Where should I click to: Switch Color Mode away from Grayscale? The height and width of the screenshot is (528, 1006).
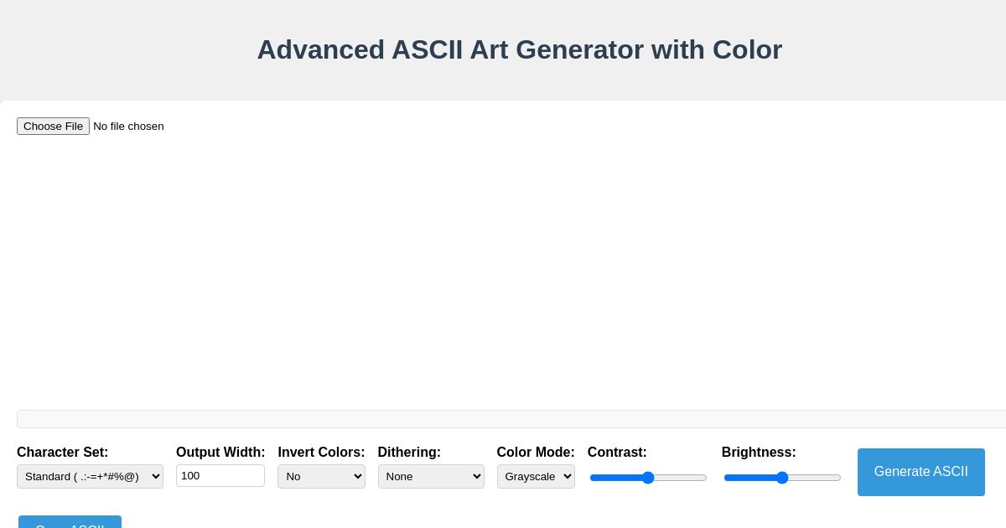[536, 476]
